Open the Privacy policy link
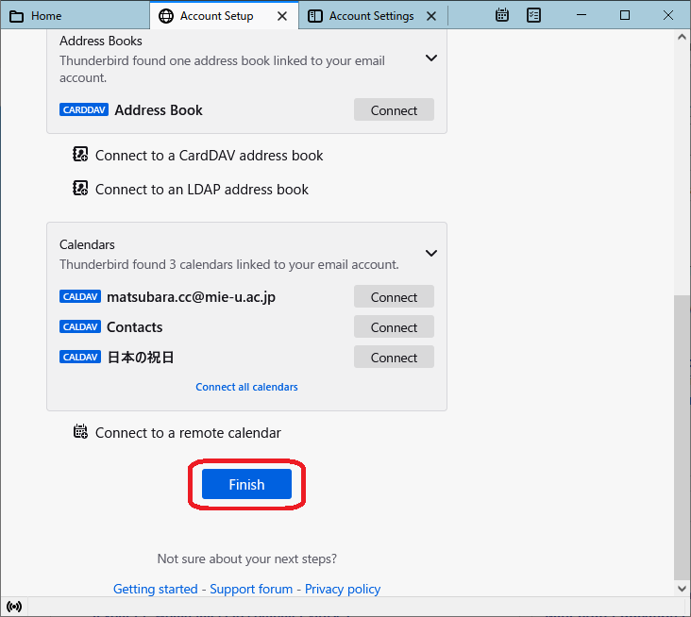 pyautogui.click(x=343, y=589)
